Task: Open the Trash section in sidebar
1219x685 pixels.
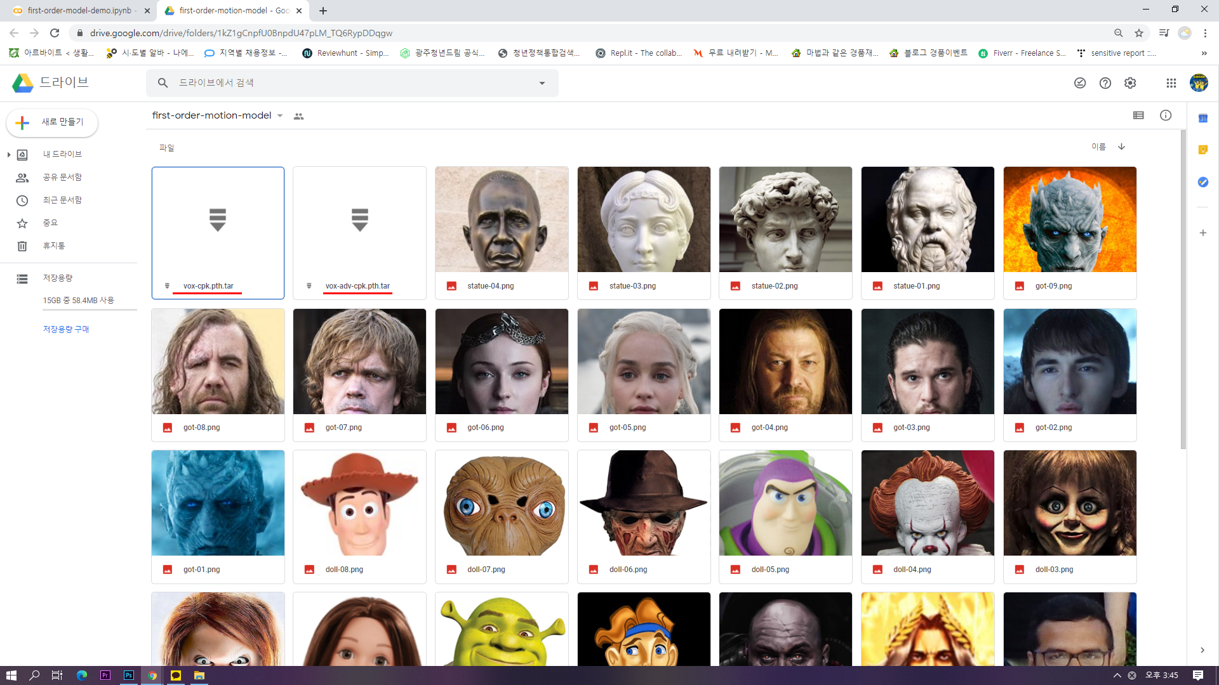Action: (x=54, y=245)
